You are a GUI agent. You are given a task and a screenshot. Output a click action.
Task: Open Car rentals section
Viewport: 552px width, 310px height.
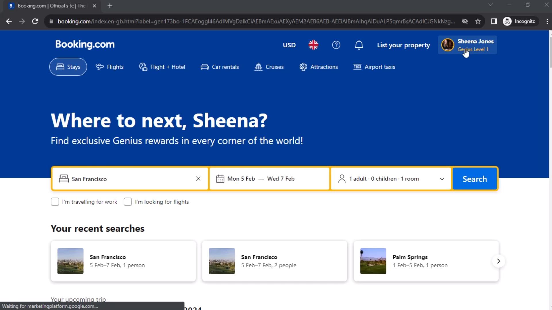[x=220, y=67]
